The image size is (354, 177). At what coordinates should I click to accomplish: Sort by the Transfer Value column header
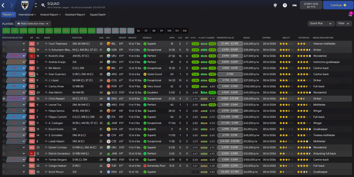pos(225,38)
